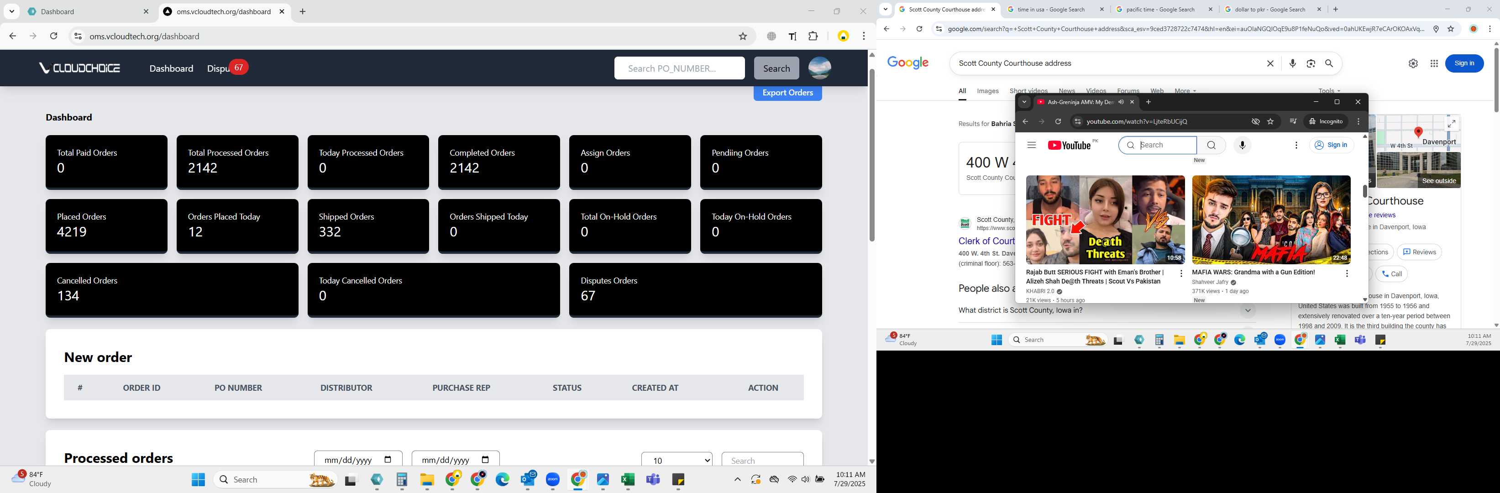
Task: Click the location pin icon in the Google address bar
Action: pos(1436,29)
